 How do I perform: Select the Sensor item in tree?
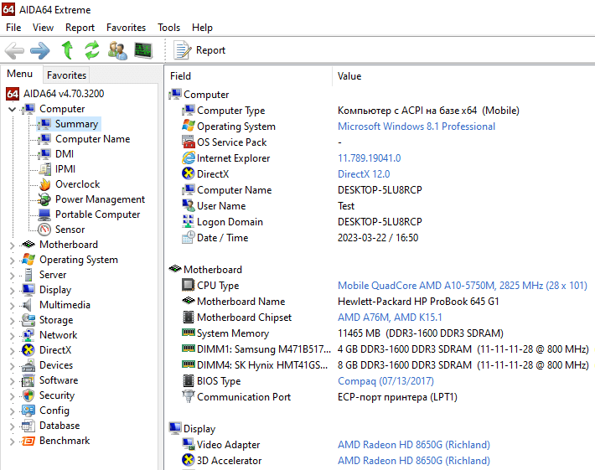70,230
